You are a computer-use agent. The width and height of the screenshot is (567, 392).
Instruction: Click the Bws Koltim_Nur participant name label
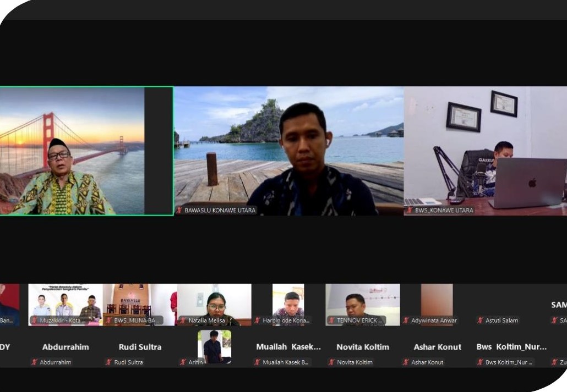511,347
